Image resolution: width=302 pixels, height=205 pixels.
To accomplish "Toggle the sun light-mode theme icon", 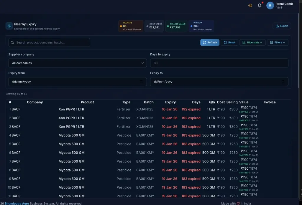I will coord(250,6).
